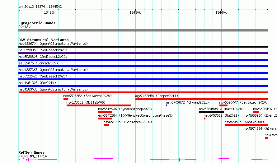Select nsv178651 Mills2006 label

coord(86,102)
